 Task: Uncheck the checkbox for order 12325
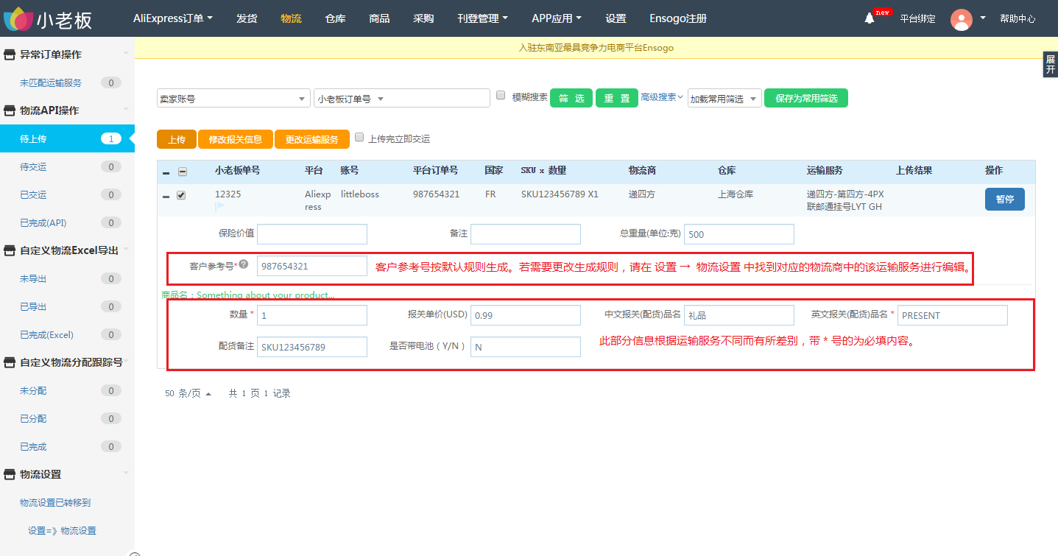(181, 195)
